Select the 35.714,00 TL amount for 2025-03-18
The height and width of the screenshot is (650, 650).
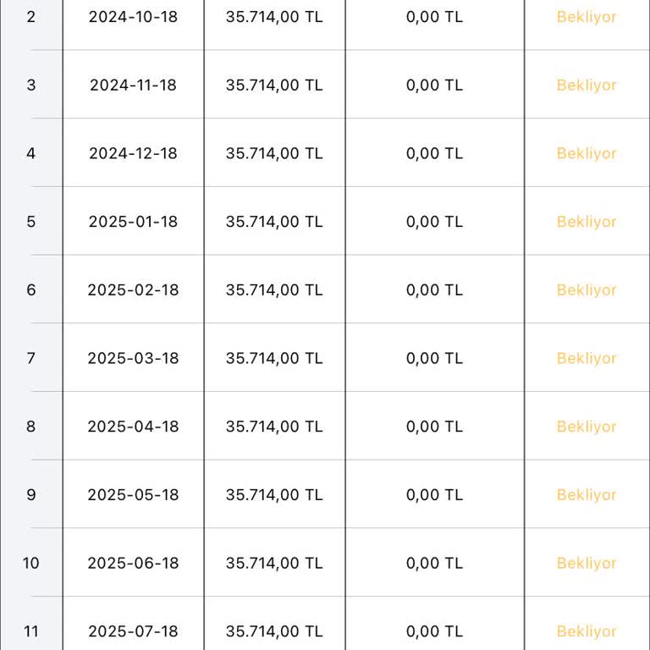274,359
